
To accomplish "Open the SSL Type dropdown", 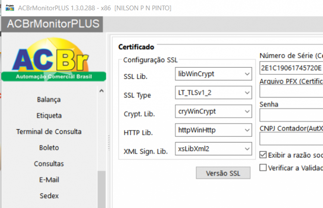I will coord(214,93).
